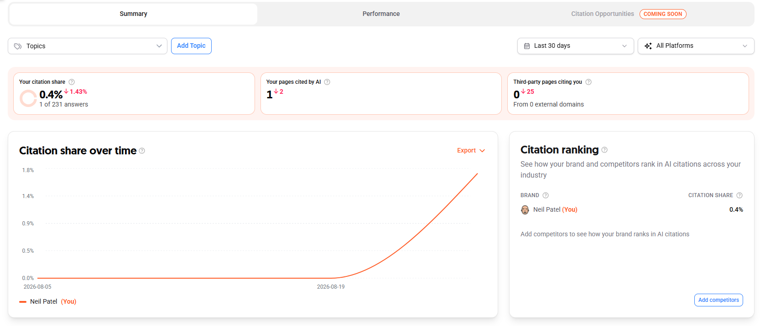Open the Last 30 days date dropdown
This screenshot has width=760, height=326.
[575, 46]
